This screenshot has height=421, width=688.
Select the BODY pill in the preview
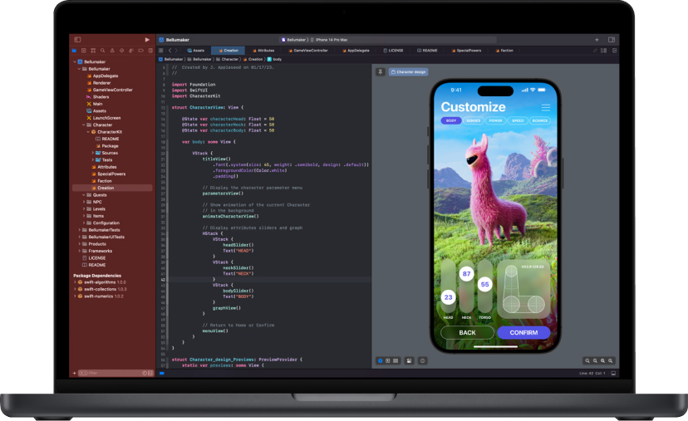[451, 120]
